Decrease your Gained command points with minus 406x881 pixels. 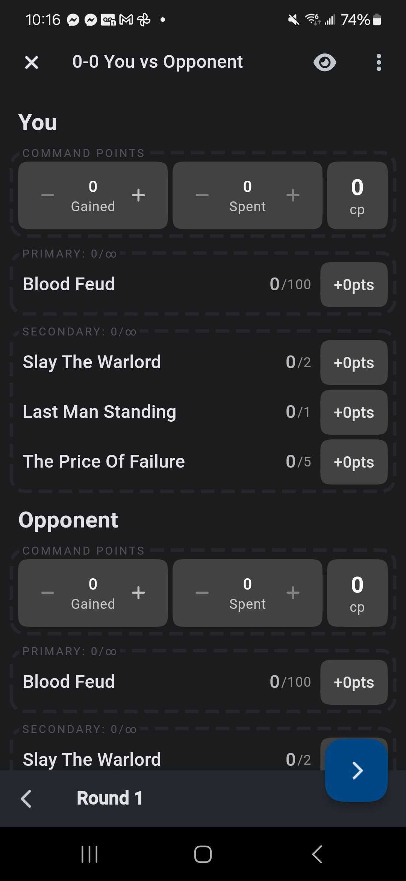(48, 195)
